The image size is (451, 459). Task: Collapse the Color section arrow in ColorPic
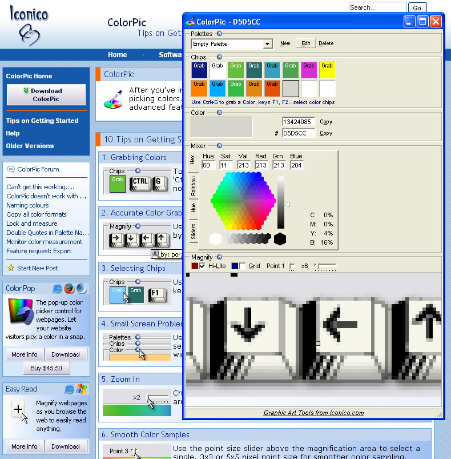[219, 113]
